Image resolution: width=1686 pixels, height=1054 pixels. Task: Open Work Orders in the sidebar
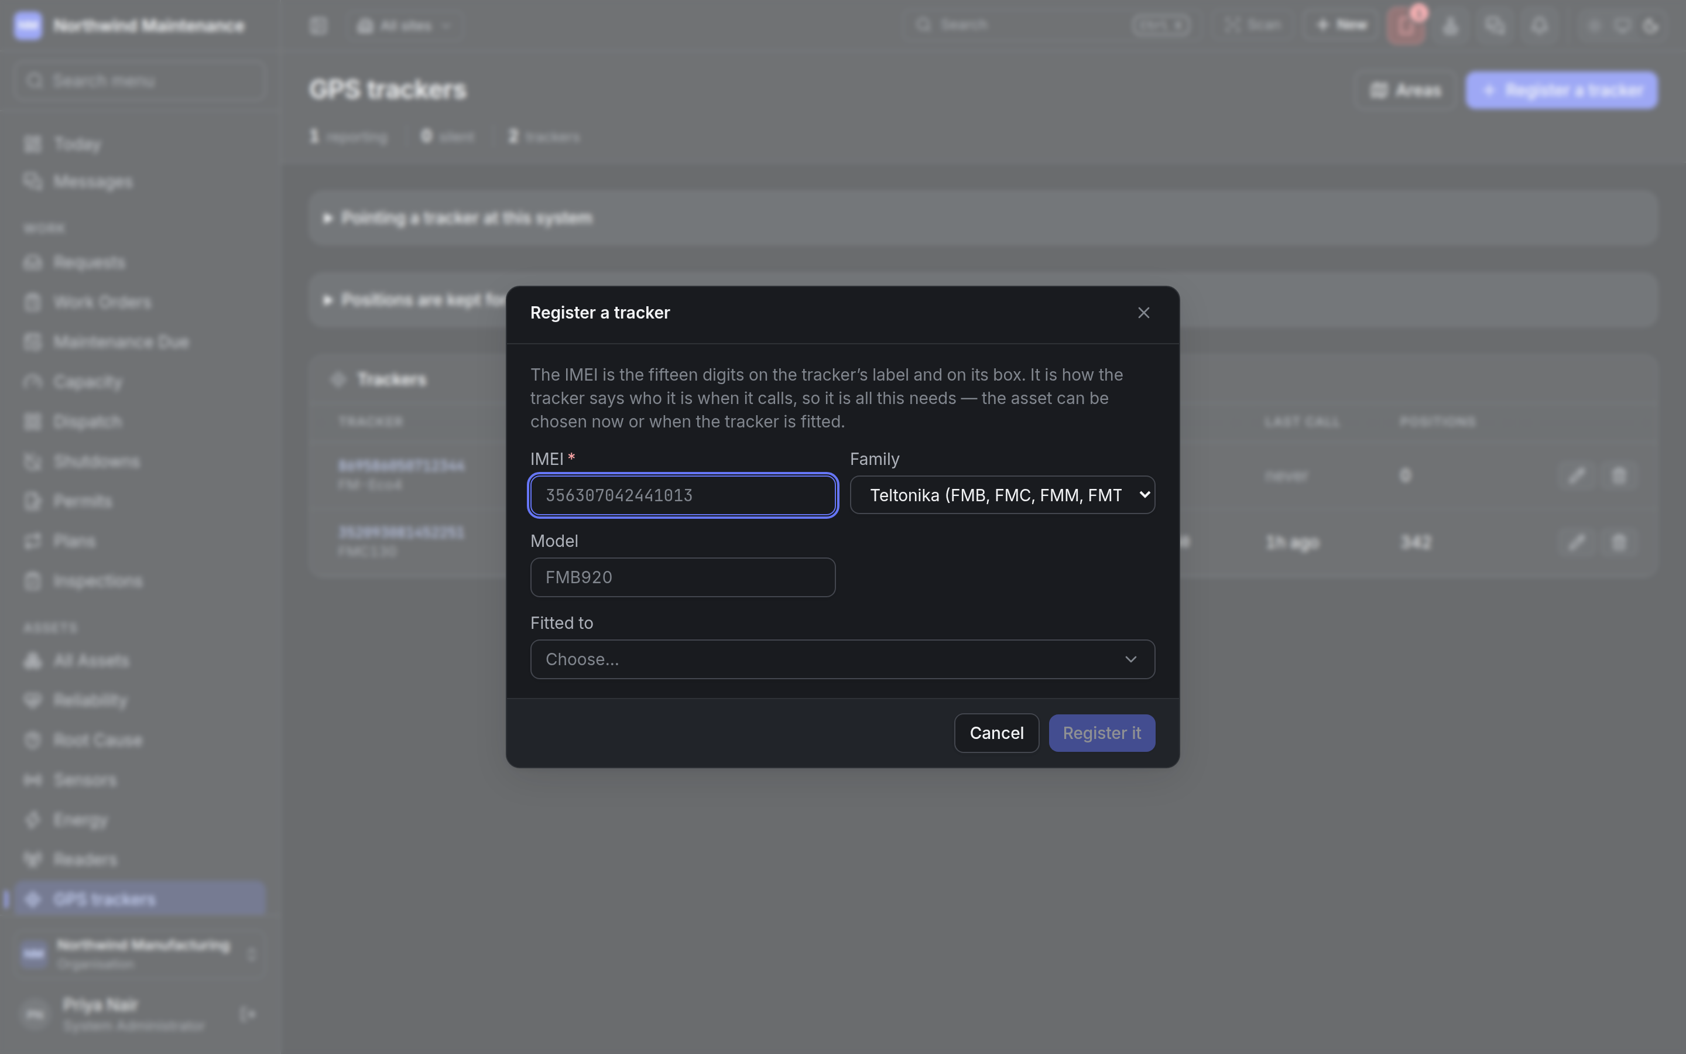pyautogui.click(x=139, y=303)
